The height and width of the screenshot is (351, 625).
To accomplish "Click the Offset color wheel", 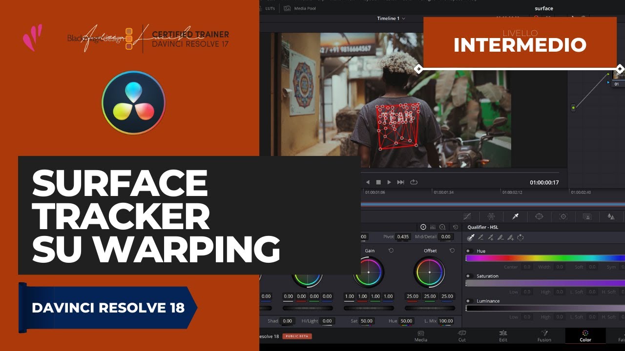I will 430,272.
